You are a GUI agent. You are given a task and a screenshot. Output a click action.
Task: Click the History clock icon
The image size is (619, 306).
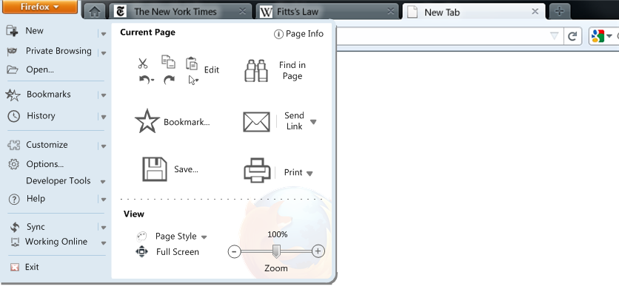(x=14, y=116)
